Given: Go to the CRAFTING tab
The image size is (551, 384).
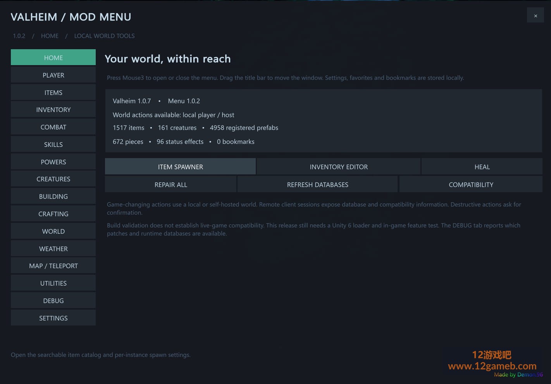Looking at the screenshot, I should pyautogui.click(x=53, y=214).
